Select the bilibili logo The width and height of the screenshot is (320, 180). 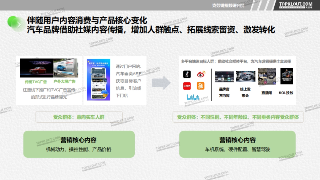click(x=194, y=97)
